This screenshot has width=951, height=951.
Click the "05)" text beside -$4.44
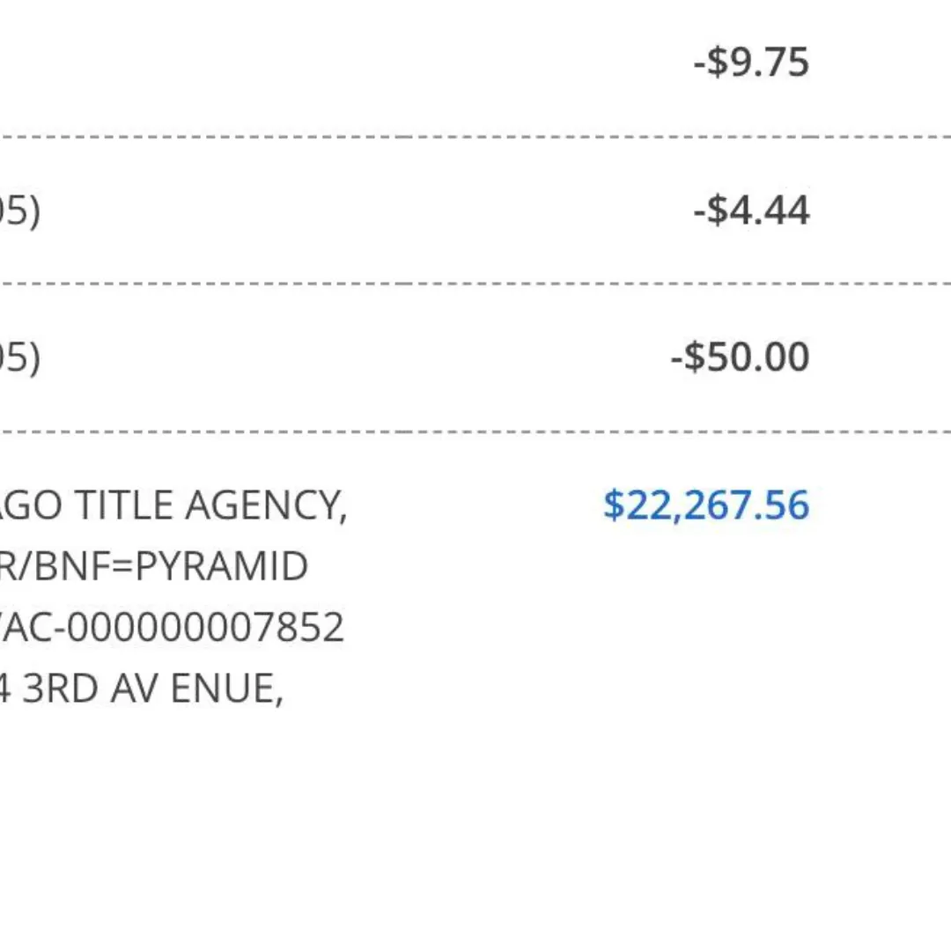pos(20,212)
